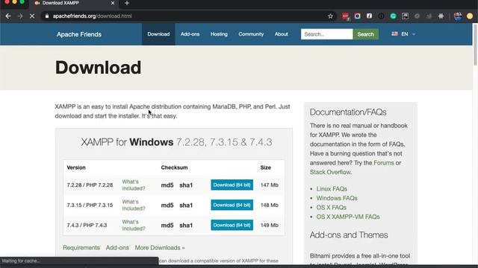Screen dimensions: 478x268
Task: Click sha1 checksum for 7.2.28
Action: 186,185
